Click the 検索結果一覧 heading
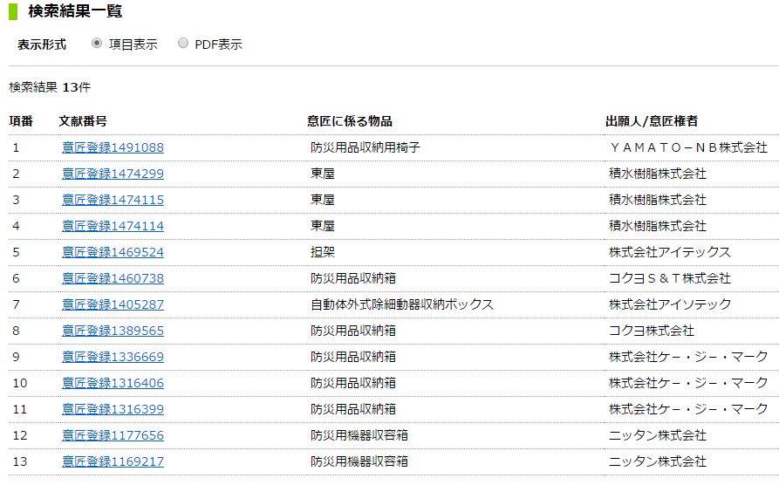Viewport: 779px width, 485px height. pos(75,11)
